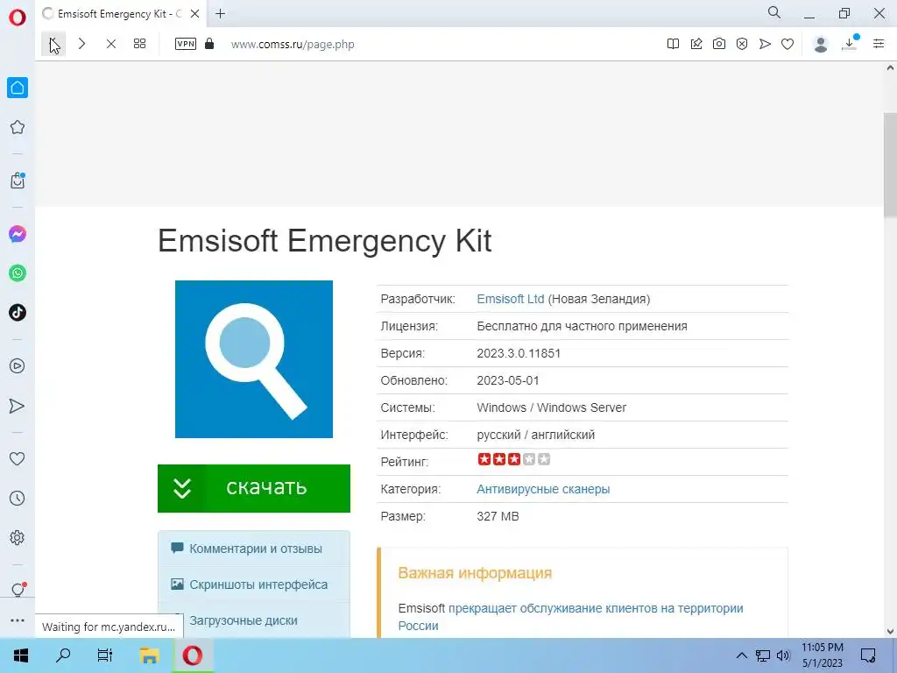Select update date 2023-05-01
This screenshot has width=897, height=673.
[508, 380]
